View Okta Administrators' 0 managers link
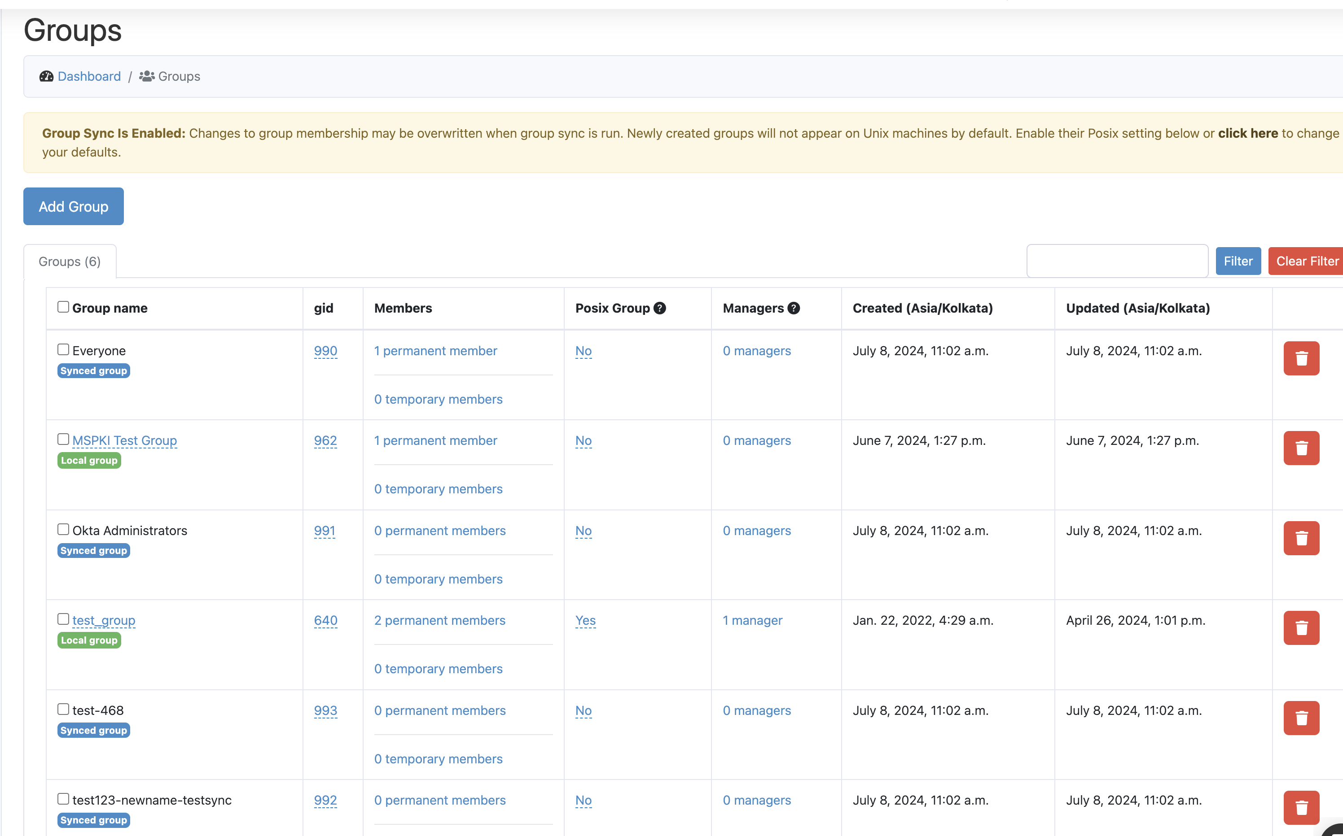The image size is (1343, 836). 756,531
